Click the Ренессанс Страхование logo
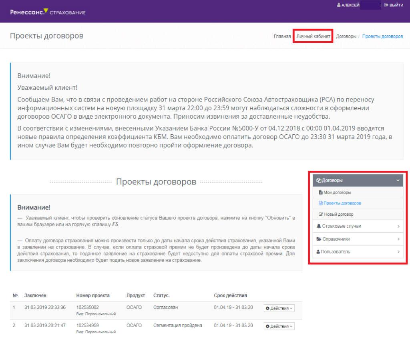The image size is (410, 342). (48, 12)
